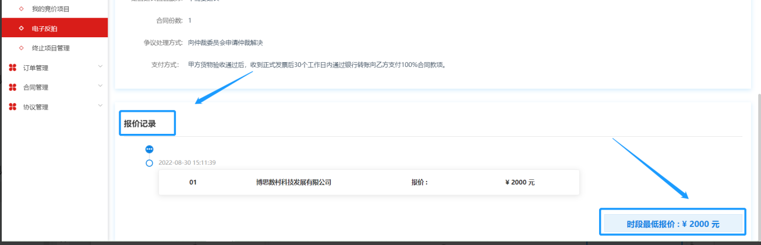Click the diamond icon beside 我的竞价项目

22,9
